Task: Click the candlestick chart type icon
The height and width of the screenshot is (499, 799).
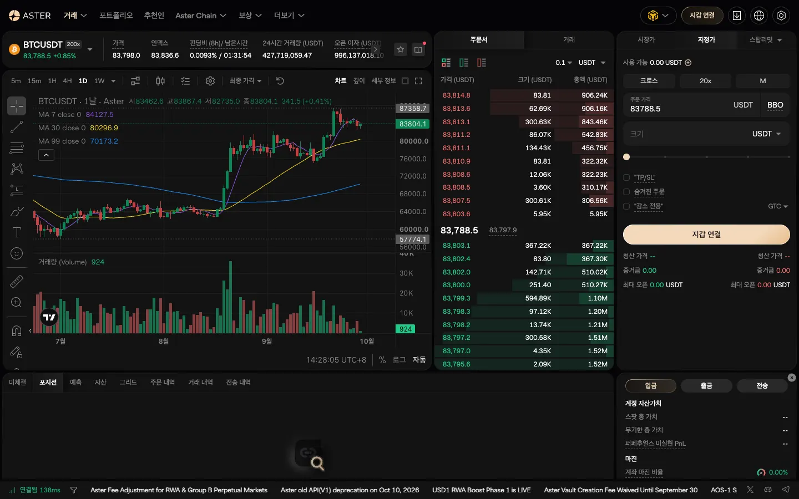Action: pyautogui.click(x=160, y=81)
